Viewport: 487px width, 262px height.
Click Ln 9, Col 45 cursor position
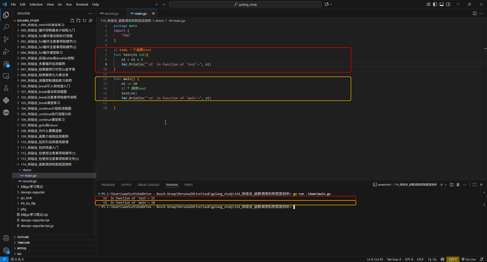click(x=375, y=259)
